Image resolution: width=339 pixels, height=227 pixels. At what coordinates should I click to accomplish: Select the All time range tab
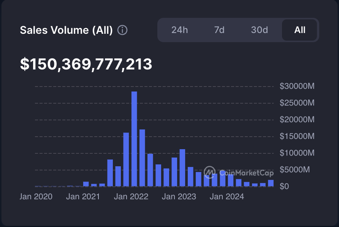pyautogui.click(x=299, y=30)
